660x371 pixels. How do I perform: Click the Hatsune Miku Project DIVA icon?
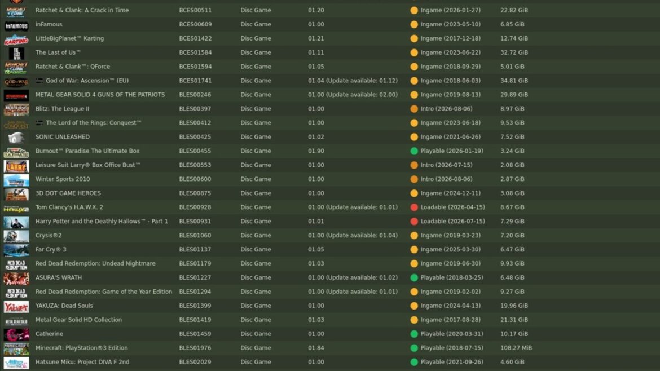(16, 364)
